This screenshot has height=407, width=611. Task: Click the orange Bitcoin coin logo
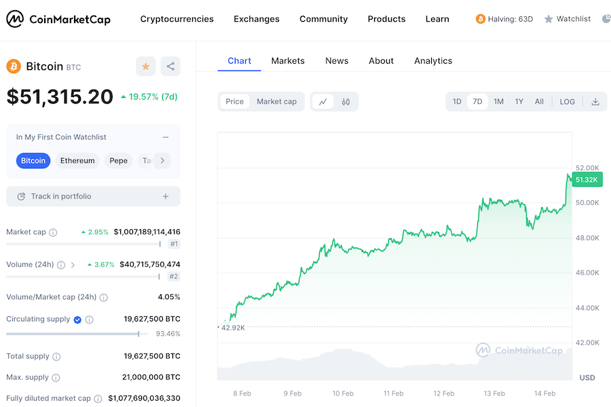coord(14,66)
